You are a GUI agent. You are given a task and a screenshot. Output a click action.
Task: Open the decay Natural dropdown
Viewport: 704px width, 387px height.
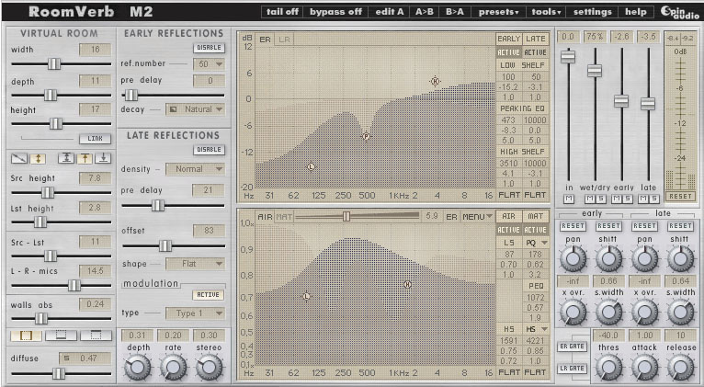coord(196,109)
